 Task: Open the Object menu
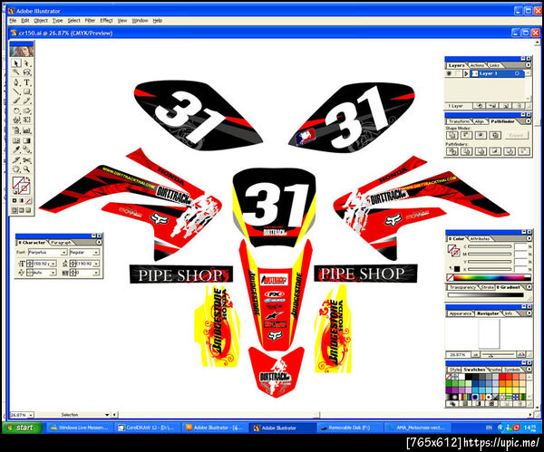41,21
